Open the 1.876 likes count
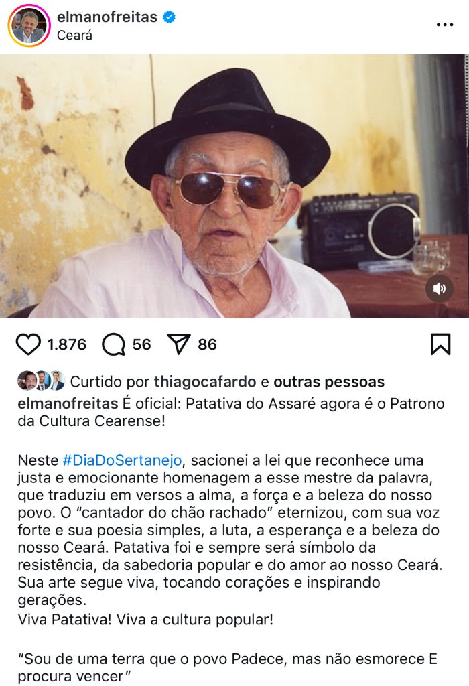Image resolution: width=469 pixels, height=686 pixels. 66,344
